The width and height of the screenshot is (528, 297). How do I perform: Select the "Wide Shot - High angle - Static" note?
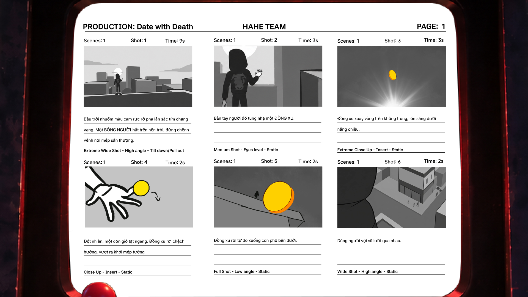tap(367, 272)
